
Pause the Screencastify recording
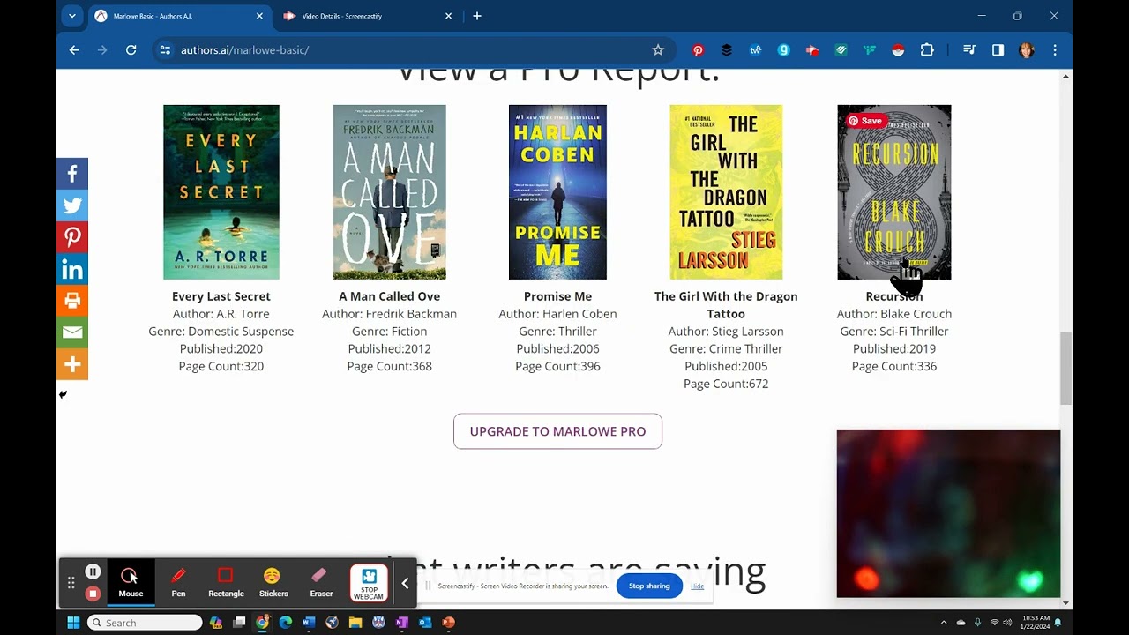click(93, 572)
